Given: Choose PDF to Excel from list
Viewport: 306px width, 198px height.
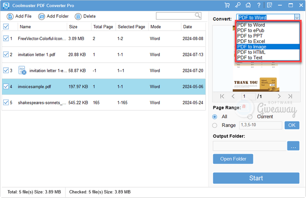Looking at the screenshot, I should 268,41.
